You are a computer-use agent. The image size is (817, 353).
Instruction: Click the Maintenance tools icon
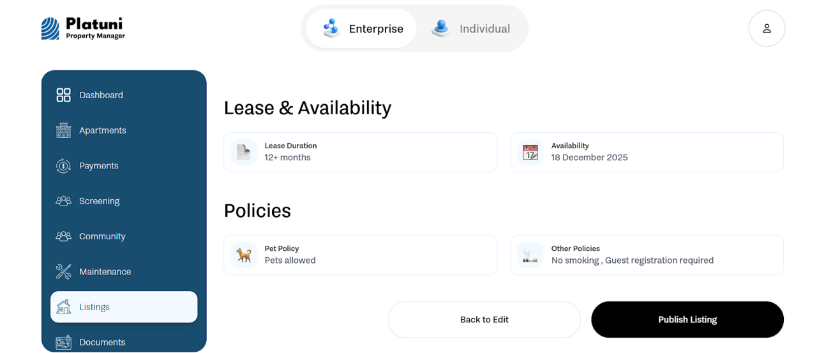[x=63, y=272]
